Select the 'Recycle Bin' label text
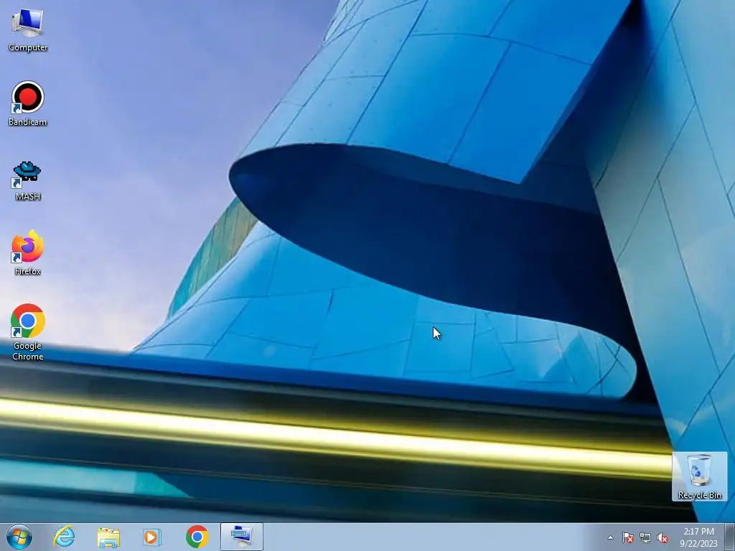This screenshot has width=735, height=551. coord(699,495)
